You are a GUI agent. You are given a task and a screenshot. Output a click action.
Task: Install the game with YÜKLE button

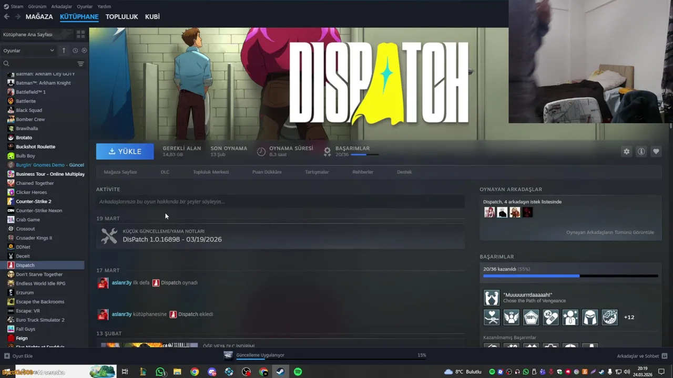[x=125, y=151]
